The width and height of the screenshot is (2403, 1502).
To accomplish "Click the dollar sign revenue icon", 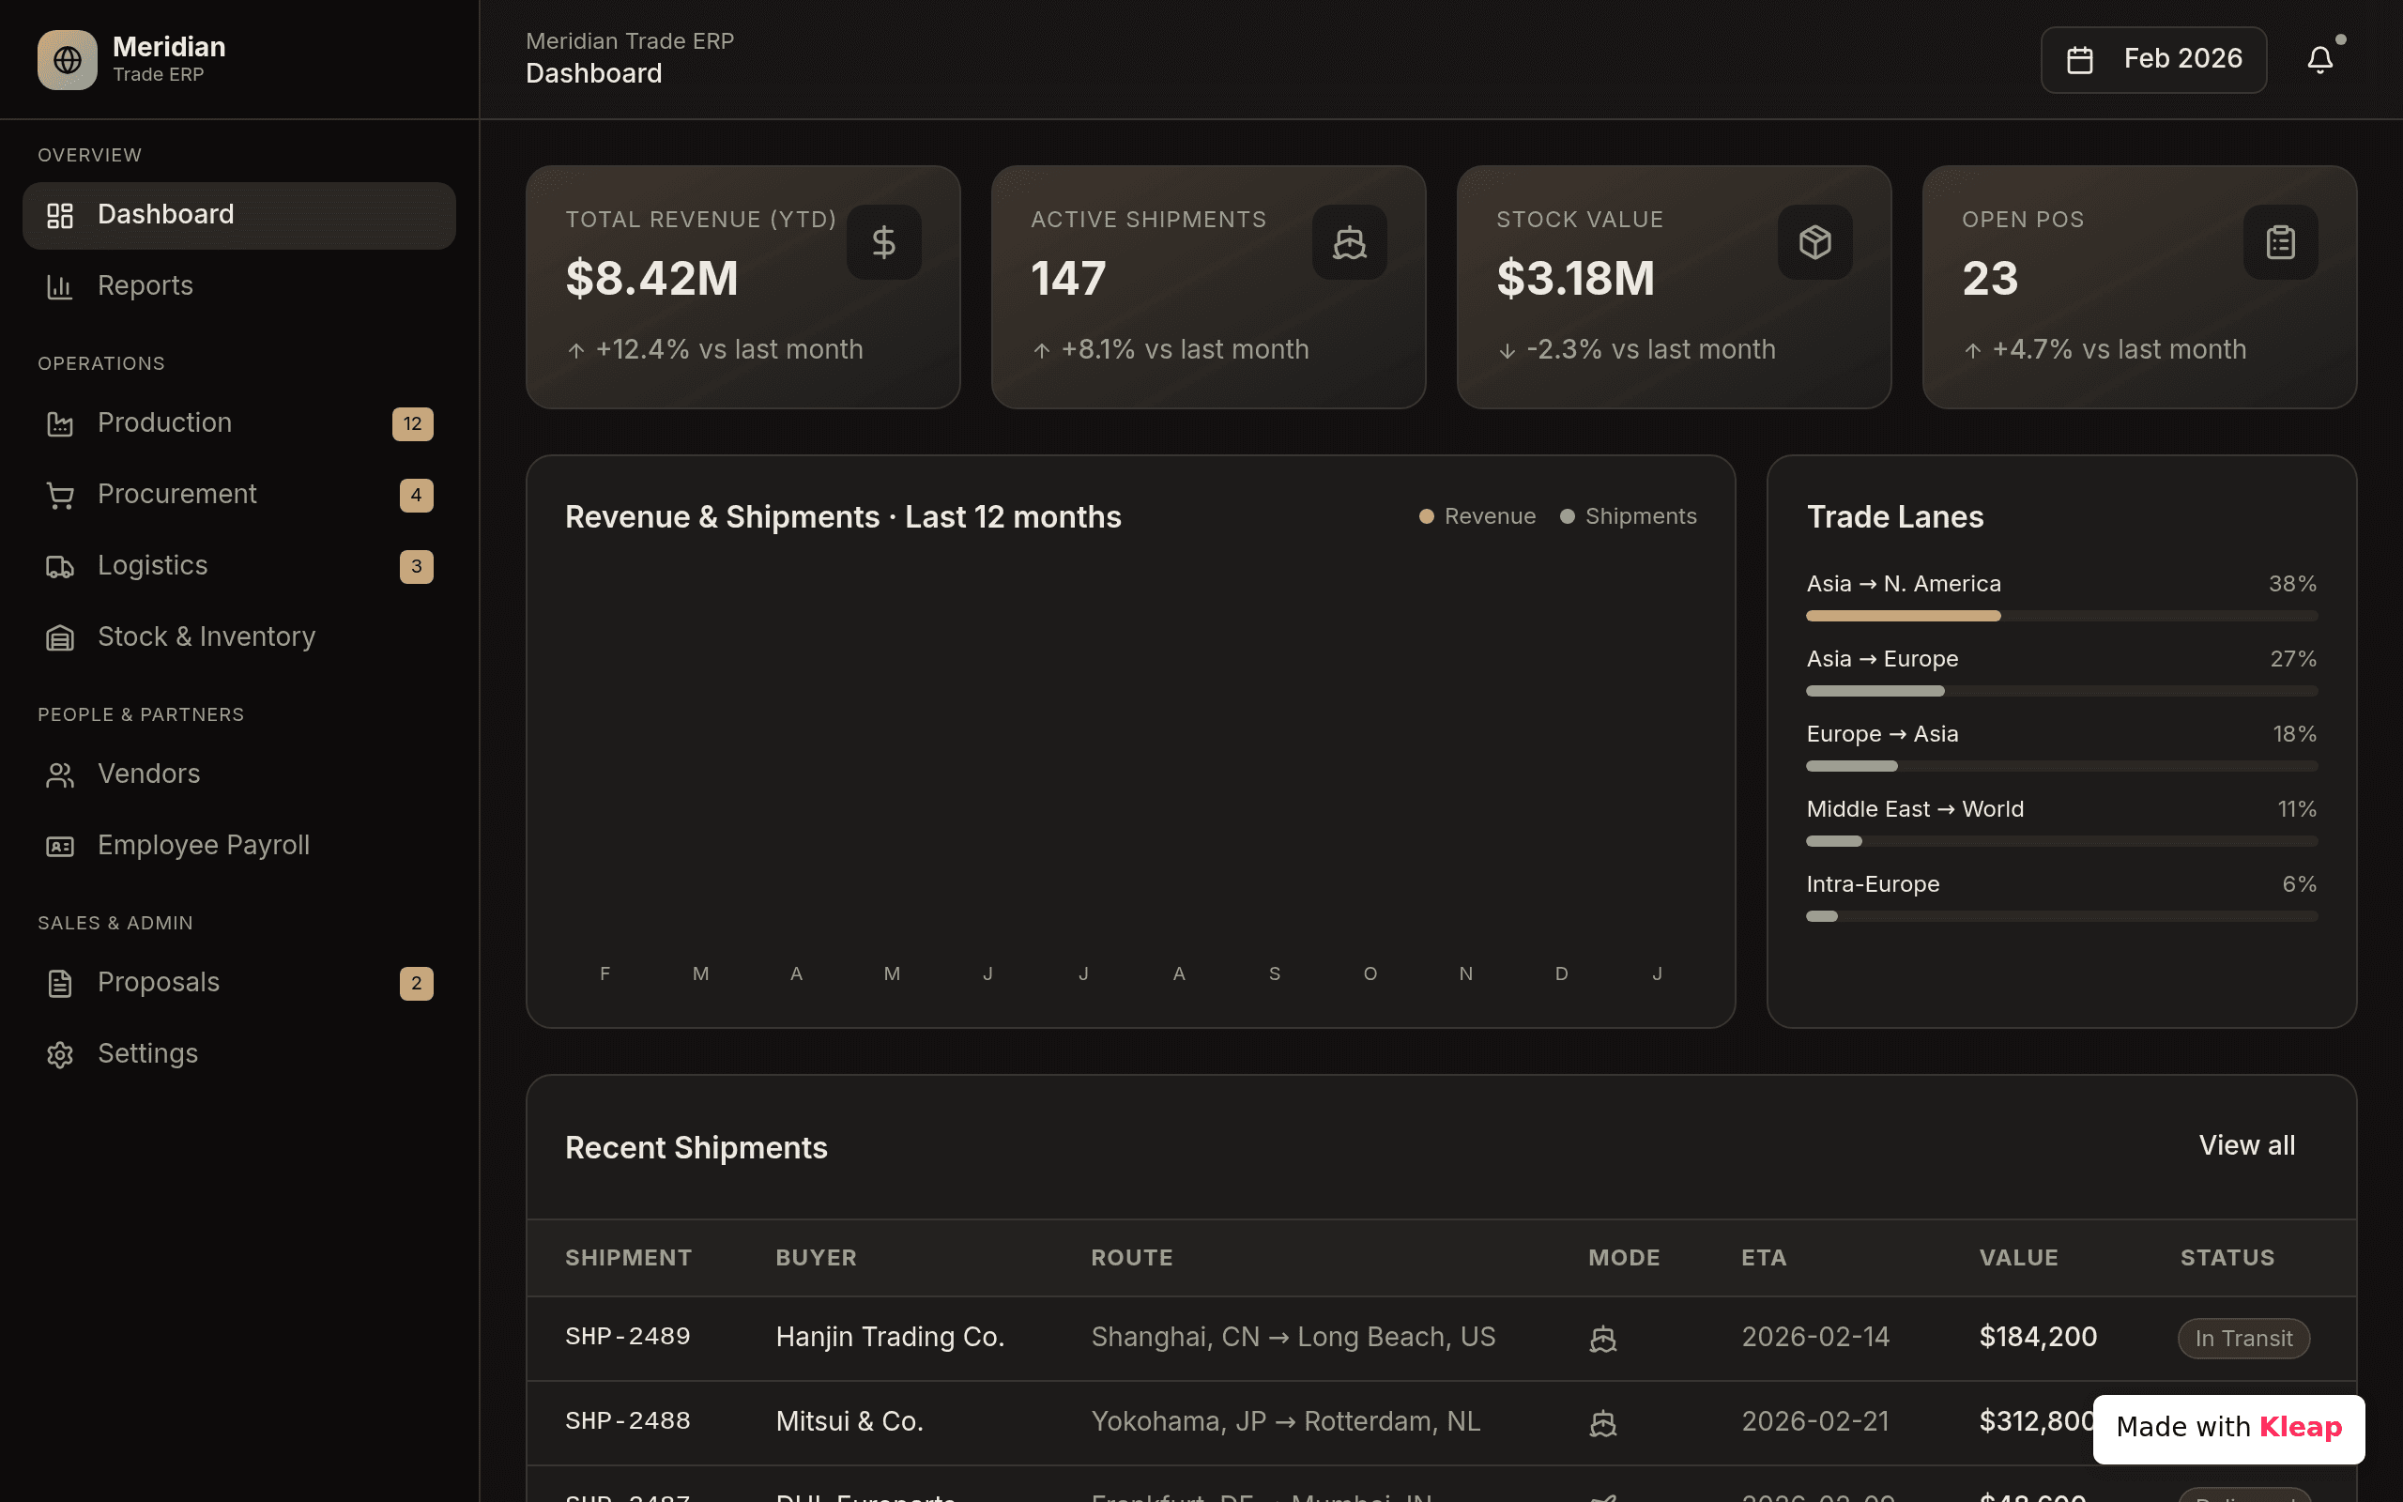I will (x=883, y=242).
